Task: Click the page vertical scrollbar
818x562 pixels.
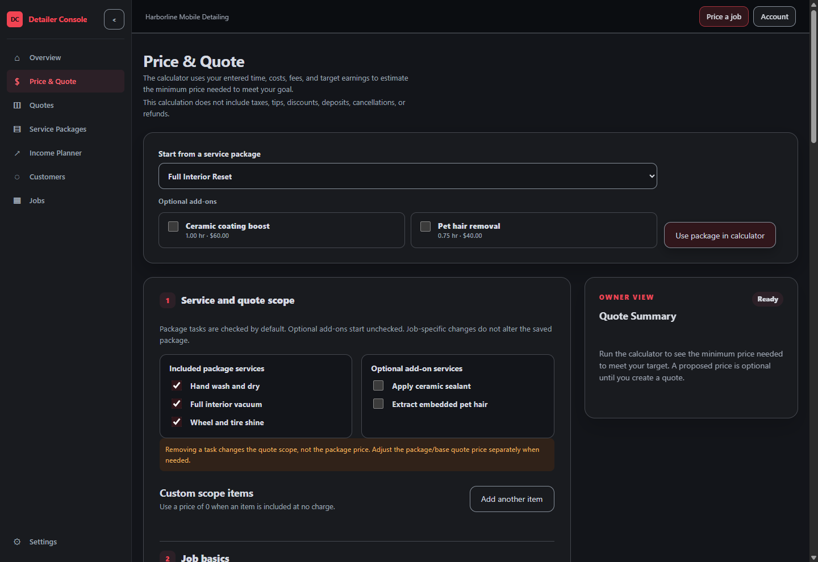Action: tap(813, 281)
